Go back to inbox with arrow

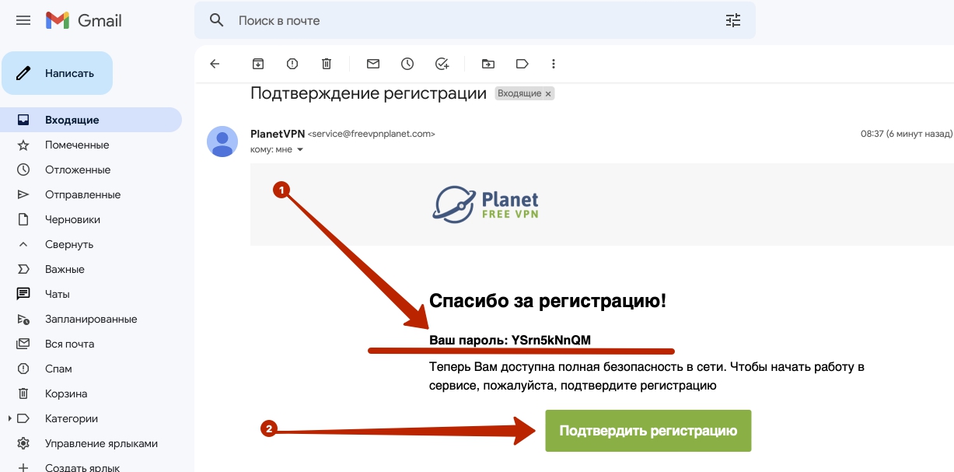pos(215,64)
